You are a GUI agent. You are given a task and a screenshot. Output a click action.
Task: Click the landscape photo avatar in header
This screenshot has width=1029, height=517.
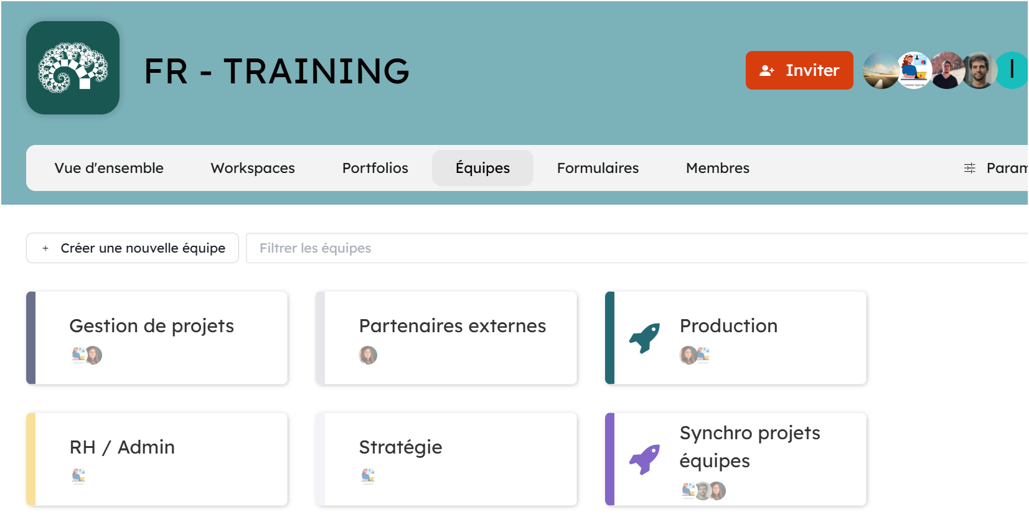880,70
